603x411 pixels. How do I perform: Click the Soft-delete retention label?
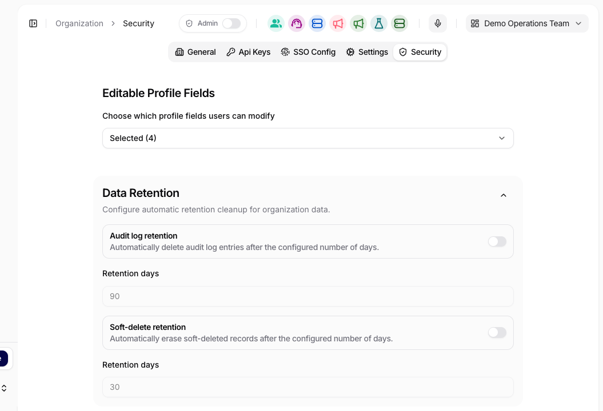(x=147, y=327)
